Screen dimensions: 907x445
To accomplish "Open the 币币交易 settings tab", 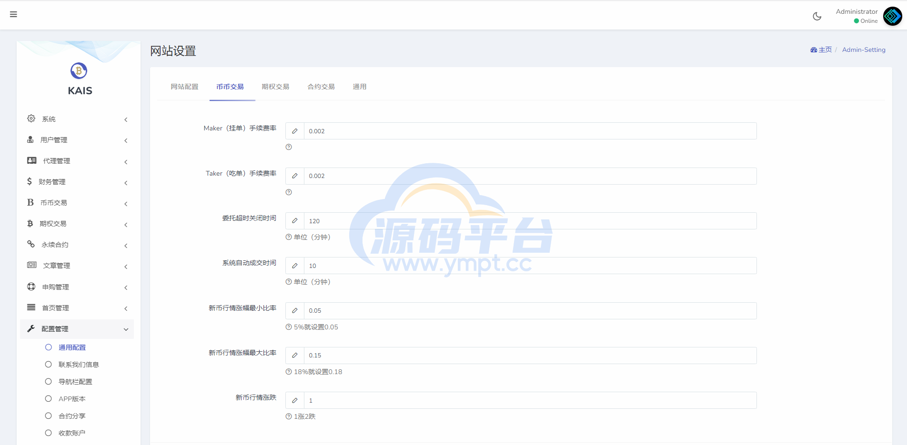I will [230, 87].
